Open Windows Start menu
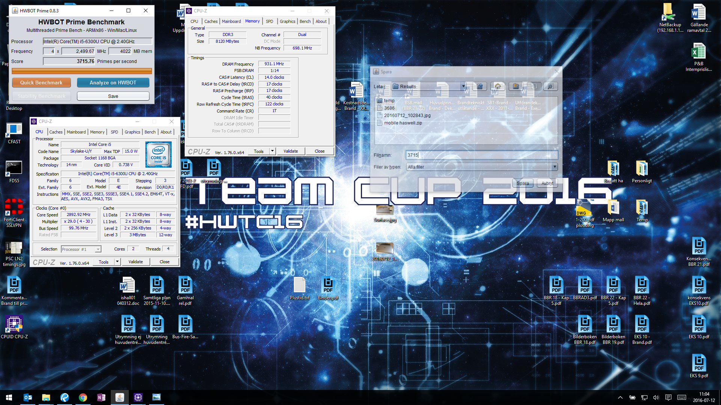The height and width of the screenshot is (405, 721). (9, 397)
